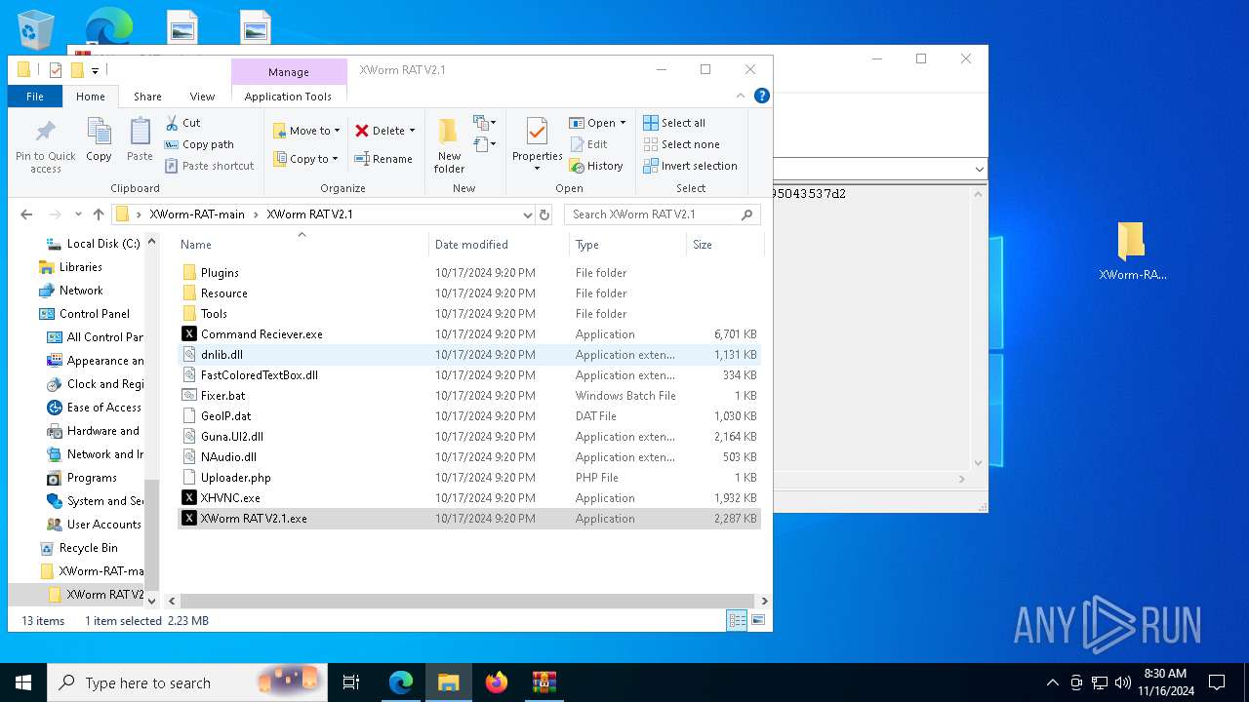
Task: Open Control Panel in navigation pane
Action: click(84, 314)
